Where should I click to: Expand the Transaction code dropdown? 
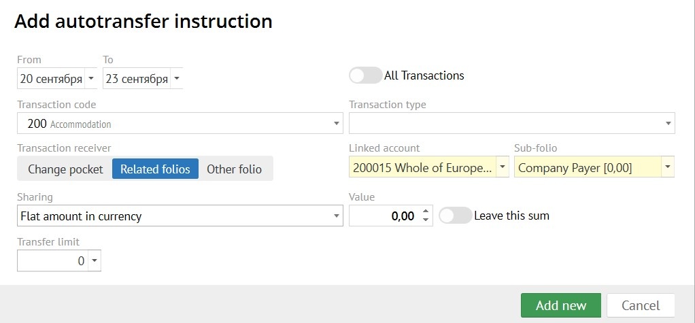click(337, 124)
